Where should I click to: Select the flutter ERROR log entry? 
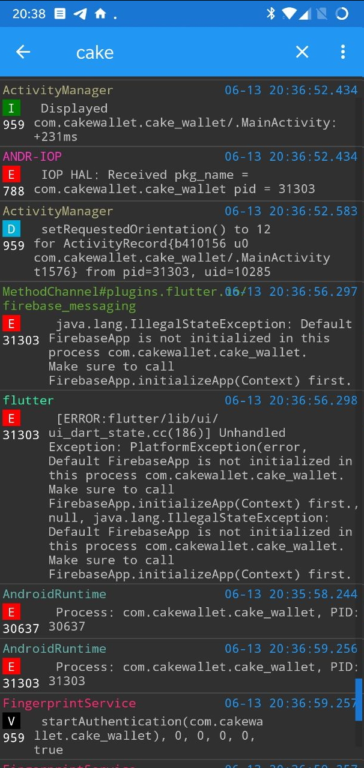[x=180, y=486]
